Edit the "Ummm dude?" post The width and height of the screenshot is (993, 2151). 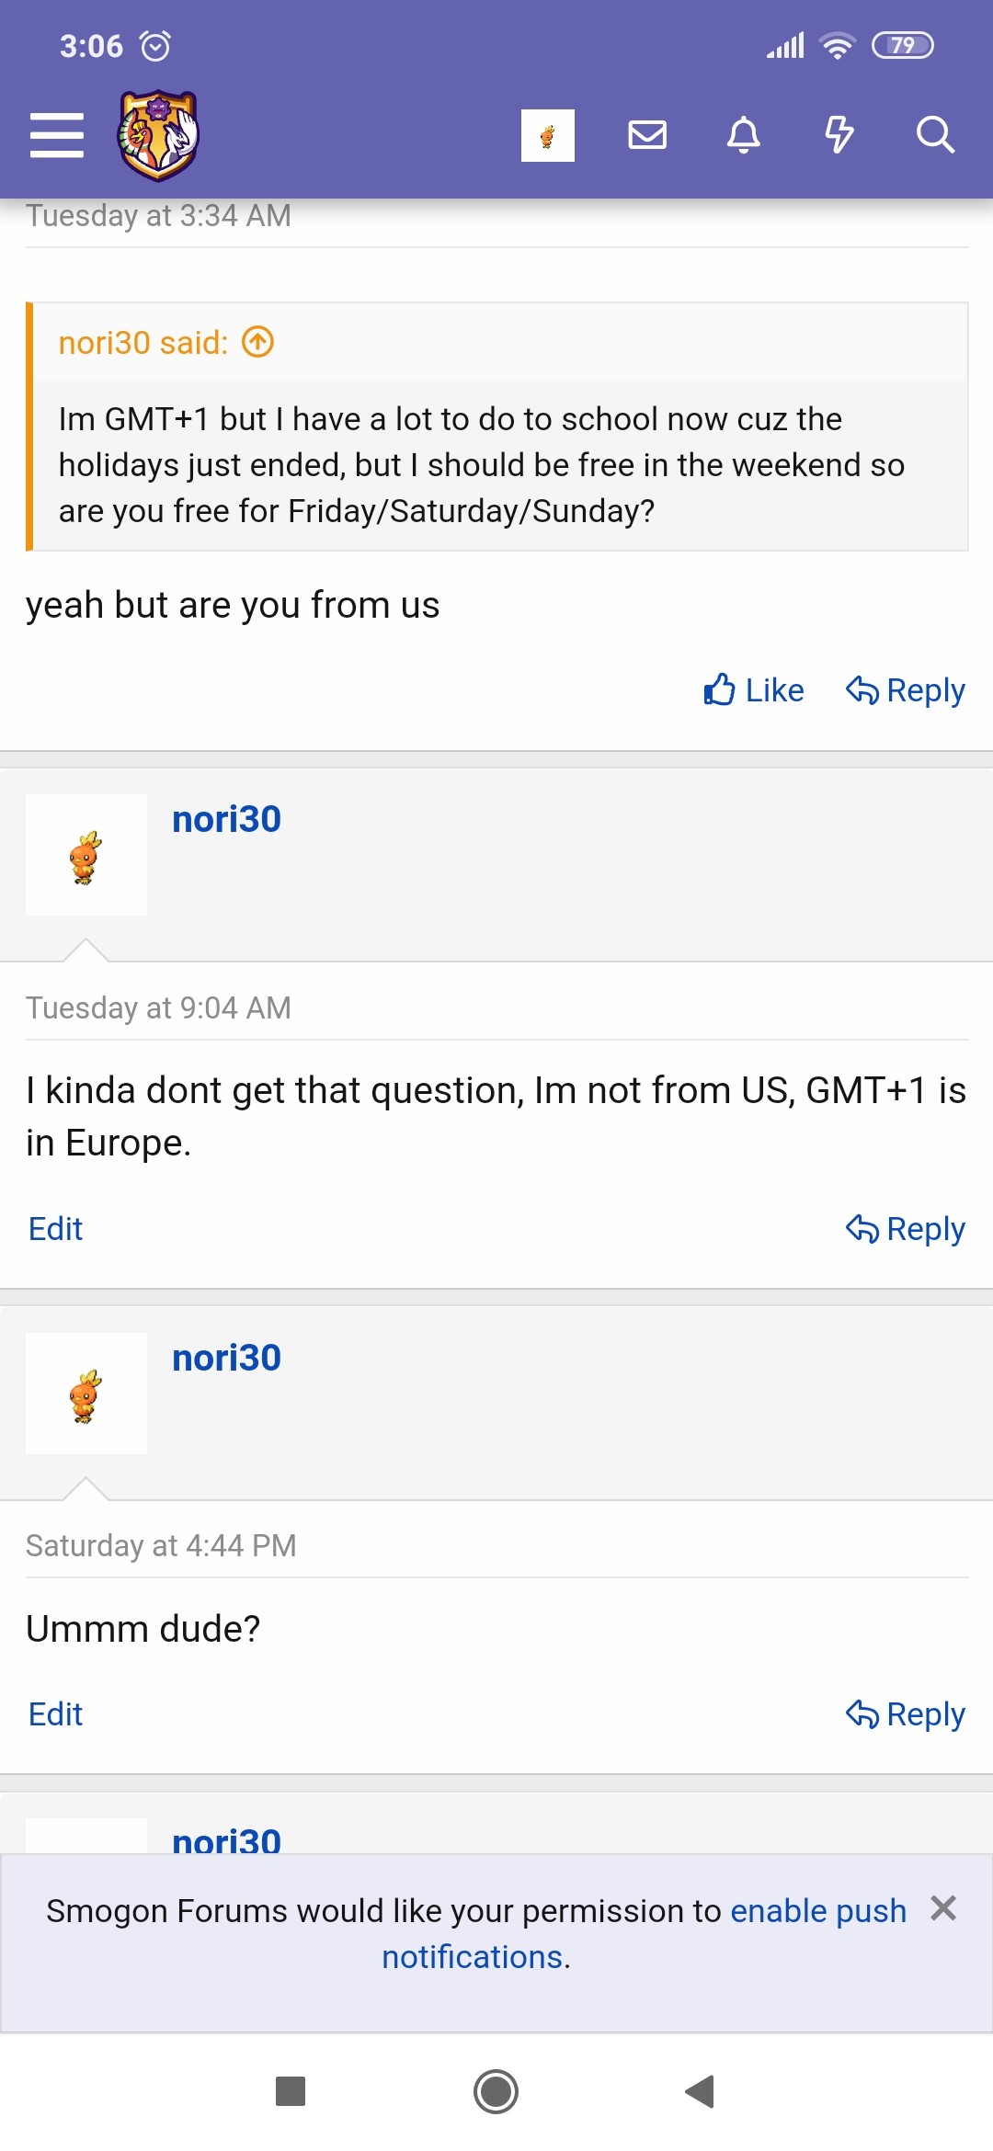coord(56,1714)
